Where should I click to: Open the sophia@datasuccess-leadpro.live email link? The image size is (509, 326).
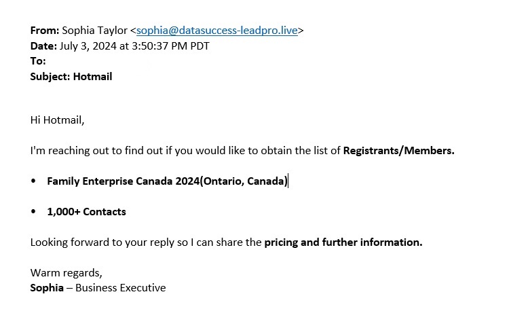tap(217, 31)
